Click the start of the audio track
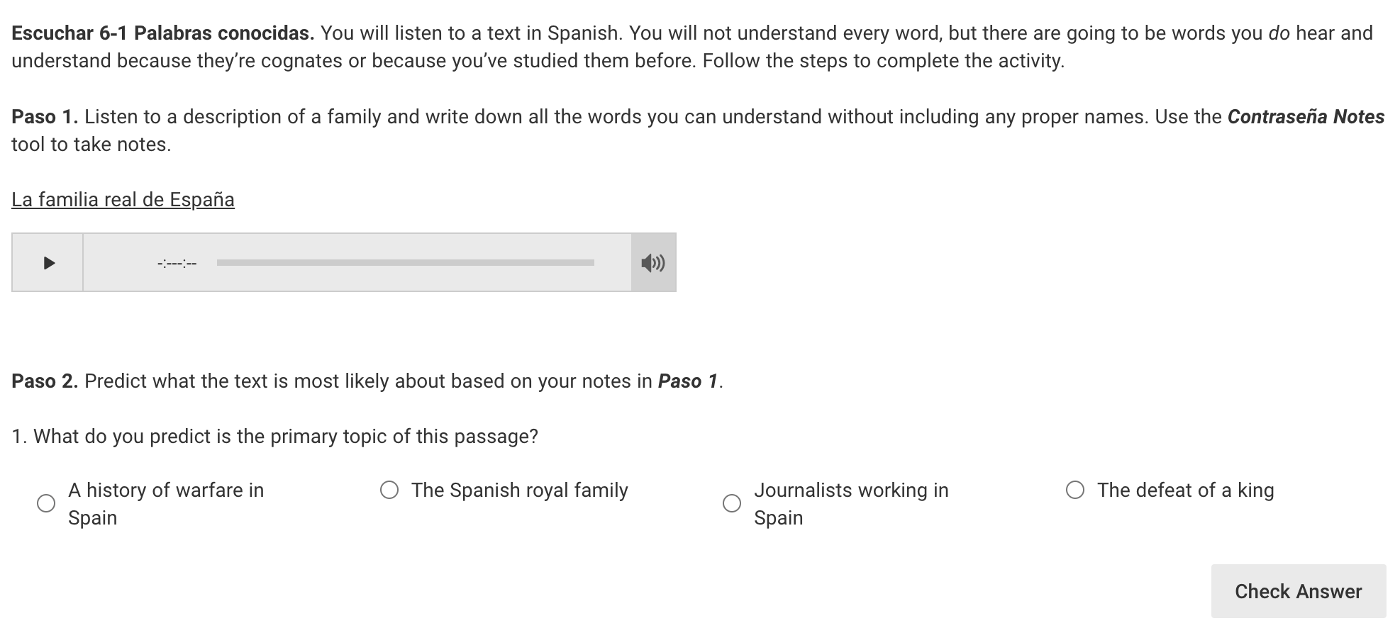Viewport: 1400px width, 628px height. (218, 263)
